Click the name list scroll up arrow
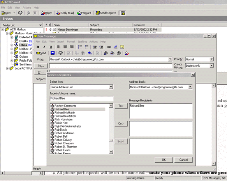This screenshot has height=181, width=227. 111,106
